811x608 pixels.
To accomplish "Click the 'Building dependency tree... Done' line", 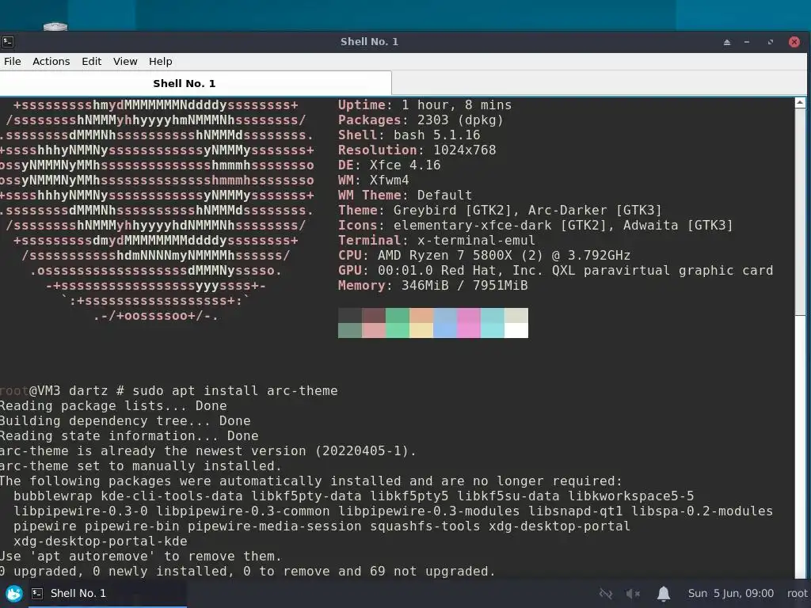I will 125,421.
